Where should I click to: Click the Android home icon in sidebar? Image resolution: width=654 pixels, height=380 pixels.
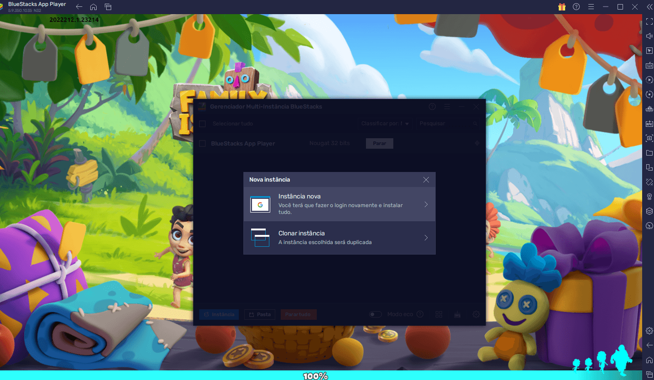[649, 359]
